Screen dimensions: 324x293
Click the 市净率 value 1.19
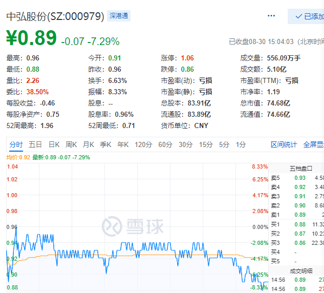[273, 92]
